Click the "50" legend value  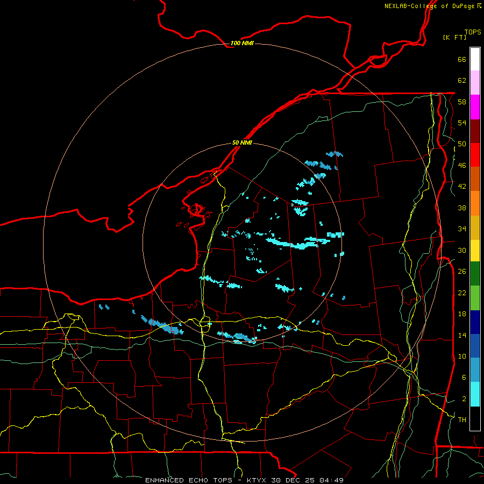pos(462,144)
